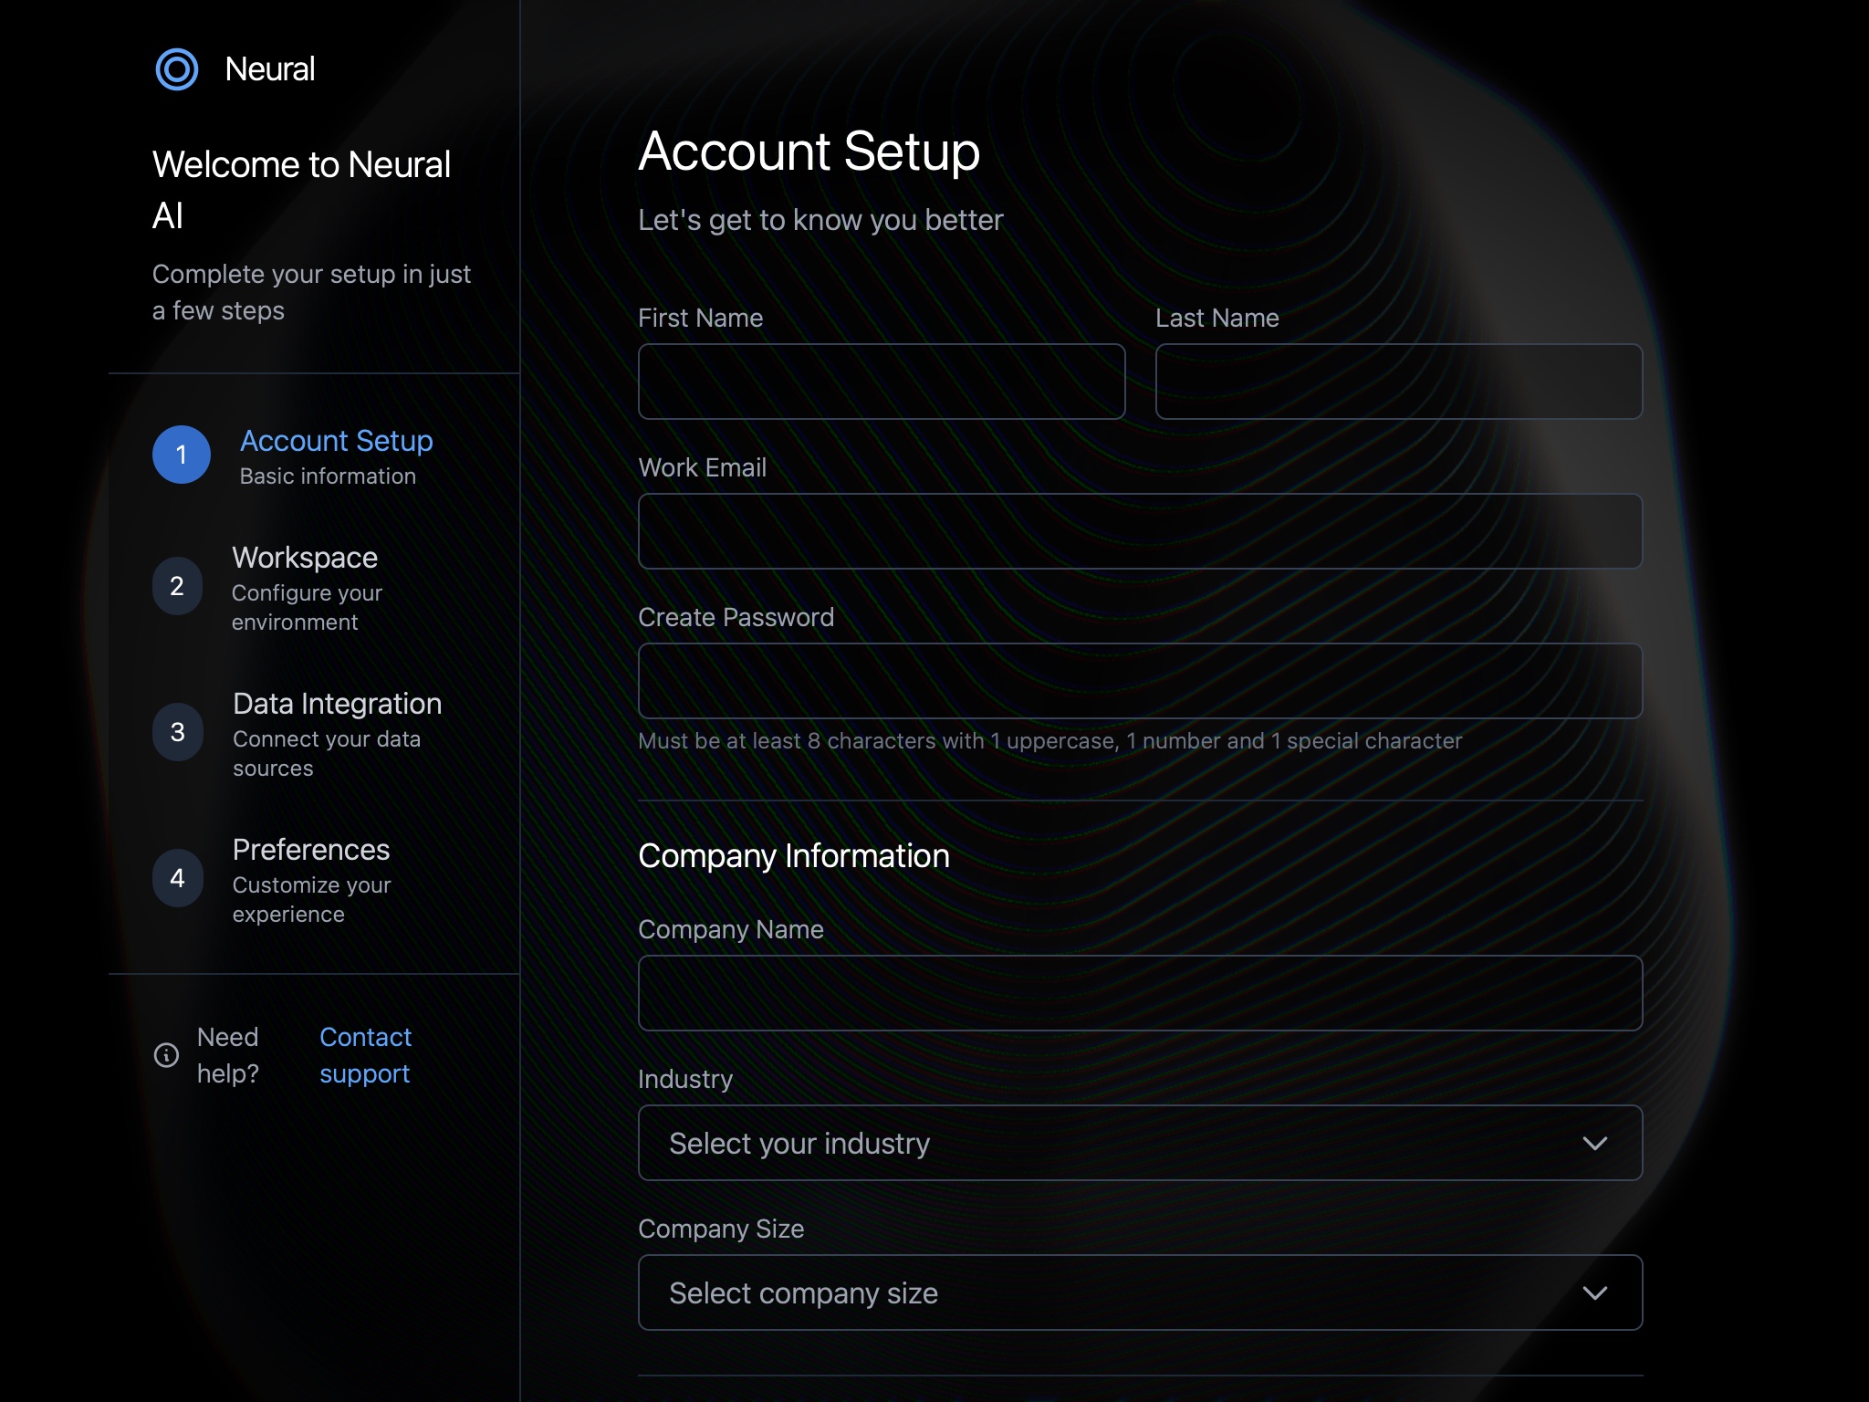Click the step 3 Data Integration circle icon

[178, 731]
